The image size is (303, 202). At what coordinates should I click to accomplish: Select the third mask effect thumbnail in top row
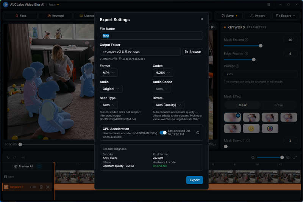270,117
